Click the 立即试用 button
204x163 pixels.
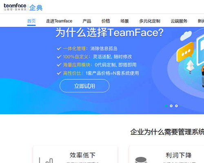(x=84, y=86)
